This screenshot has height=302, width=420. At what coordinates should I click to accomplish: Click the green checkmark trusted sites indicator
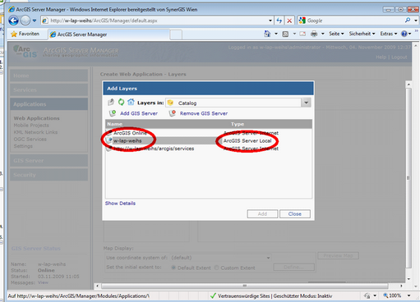[x=213, y=295]
